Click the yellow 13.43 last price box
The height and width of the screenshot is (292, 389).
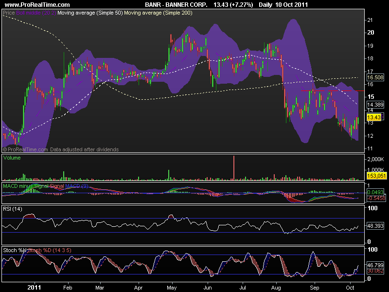pyautogui.click(x=374, y=117)
